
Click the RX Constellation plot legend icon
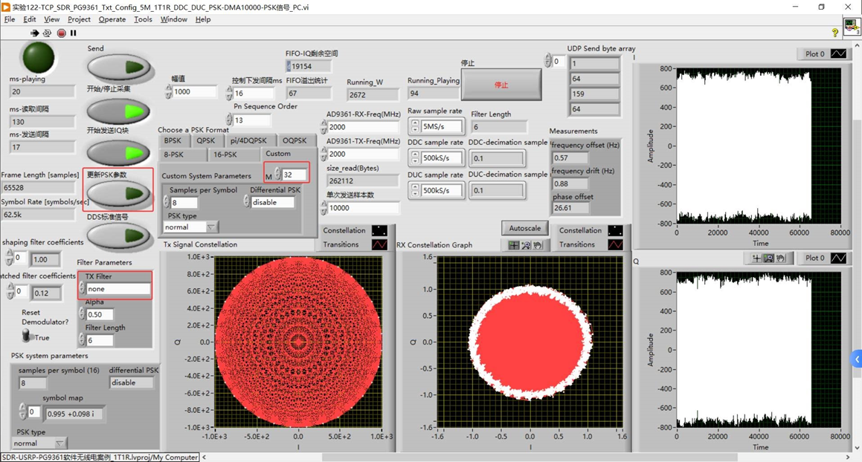tap(615, 231)
